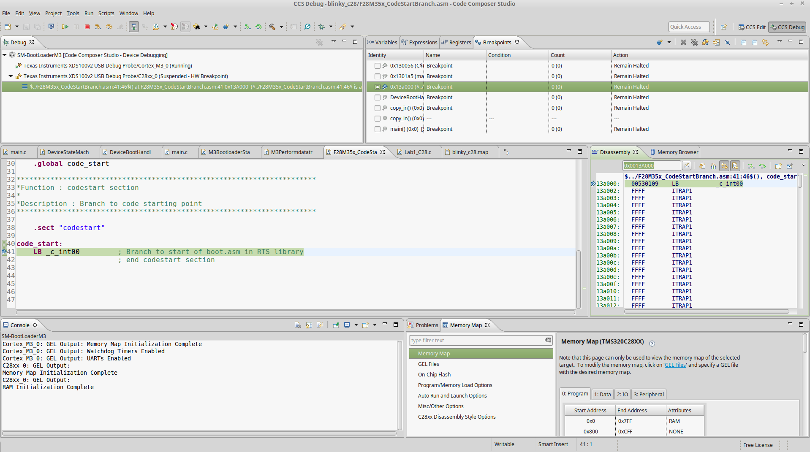Click the home icon in Disassembly toolbar
The height and width of the screenshot is (452, 810).
pos(713,166)
